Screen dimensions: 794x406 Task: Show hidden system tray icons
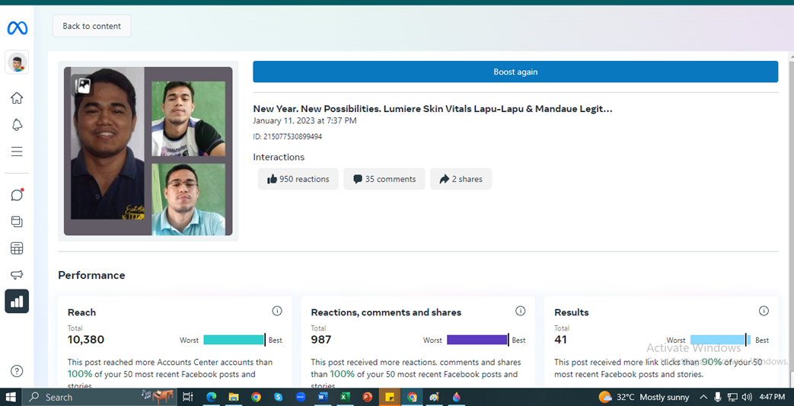[703, 397]
